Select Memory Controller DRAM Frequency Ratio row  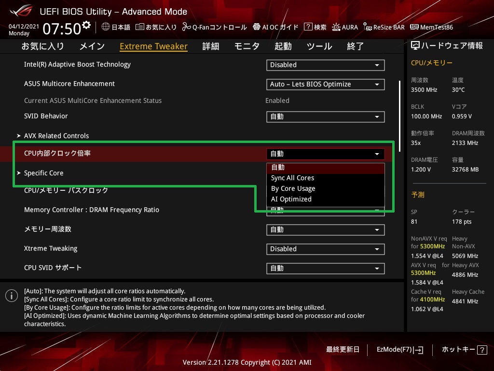coord(92,210)
